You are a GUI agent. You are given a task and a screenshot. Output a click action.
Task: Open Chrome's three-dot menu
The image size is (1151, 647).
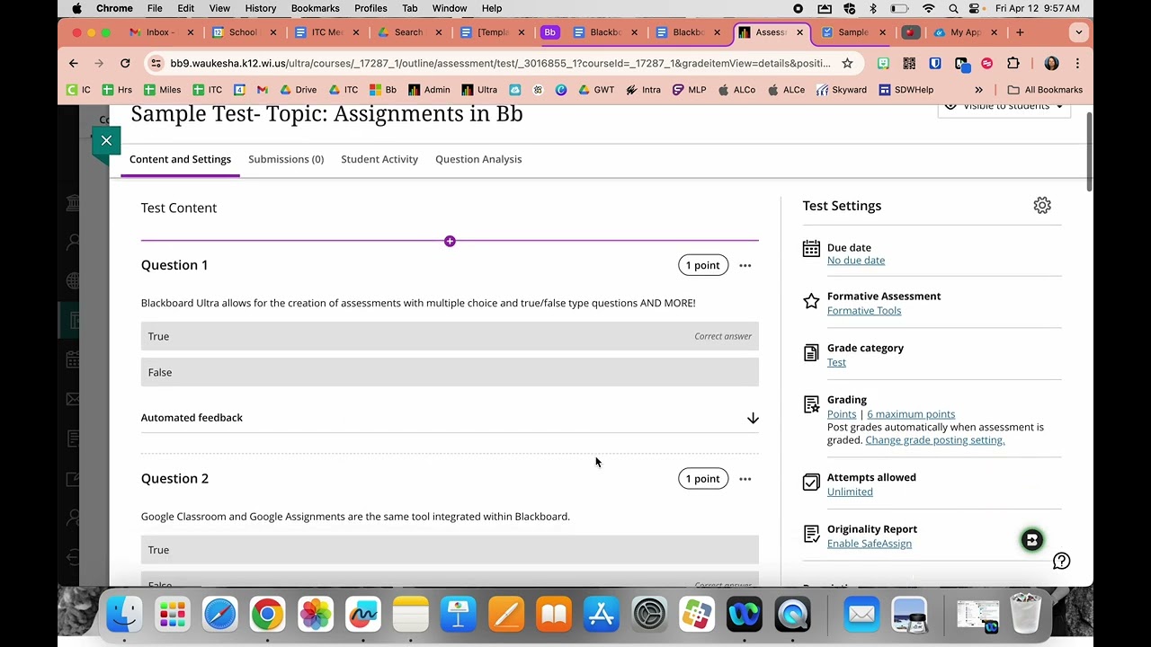coord(1077,63)
